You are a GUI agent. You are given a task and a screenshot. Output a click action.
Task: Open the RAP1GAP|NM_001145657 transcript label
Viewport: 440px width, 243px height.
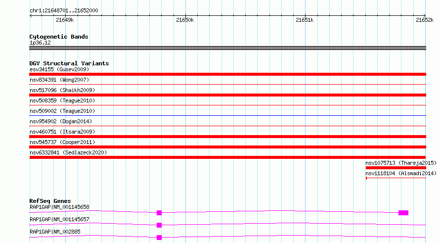[59, 219]
